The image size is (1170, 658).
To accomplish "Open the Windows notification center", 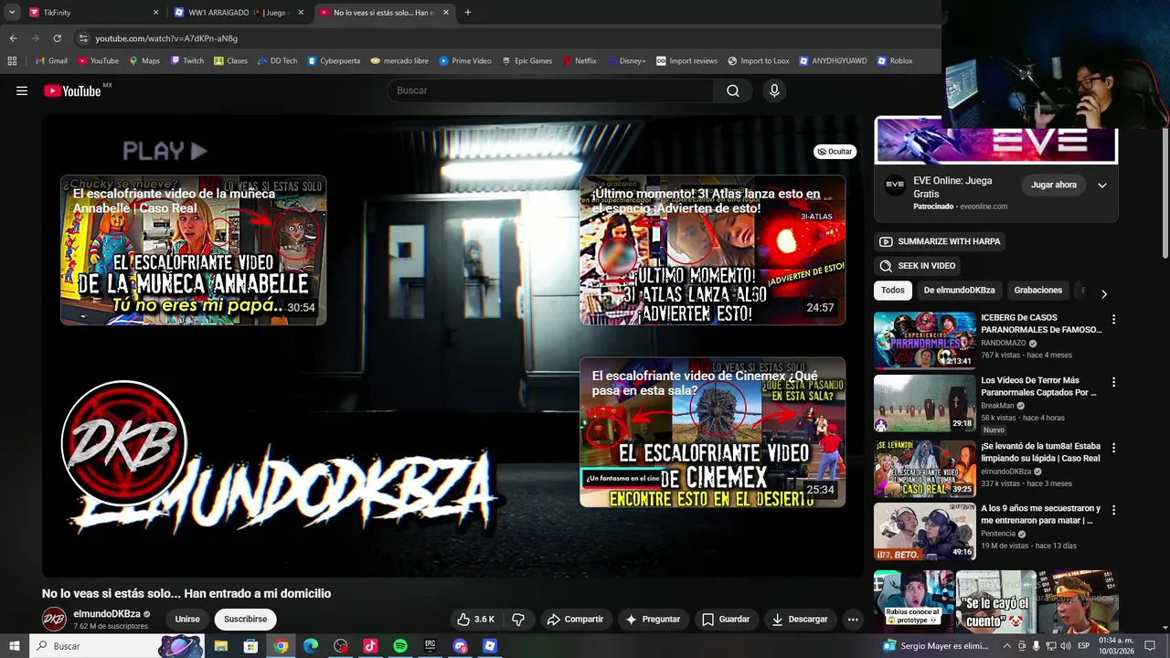I will click(1150, 646).
